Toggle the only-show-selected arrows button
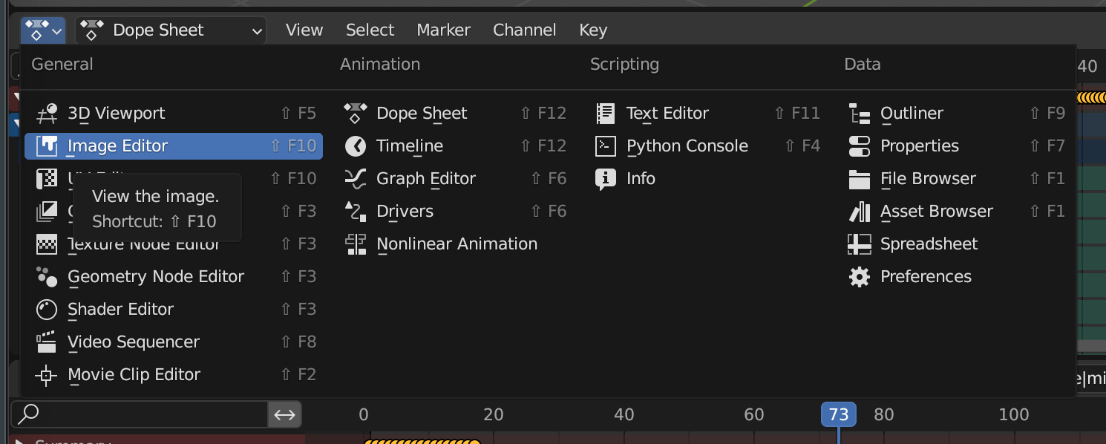This screenshot has width=1106, height=444. pyautogui.click(x=285, y=414)
